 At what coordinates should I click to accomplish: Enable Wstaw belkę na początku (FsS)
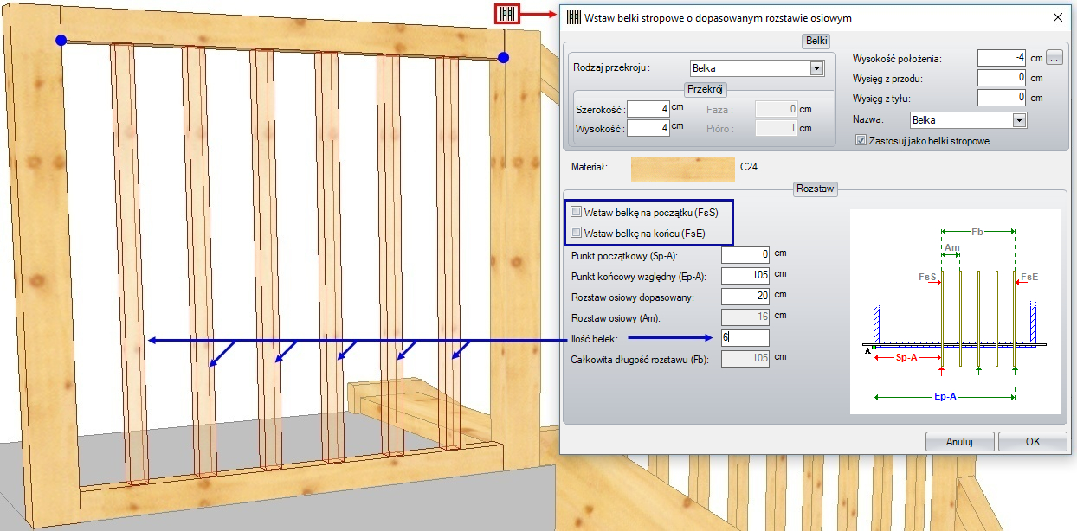577,212
